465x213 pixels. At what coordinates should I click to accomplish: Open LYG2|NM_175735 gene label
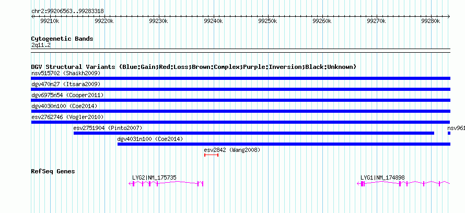coord(154,177)
